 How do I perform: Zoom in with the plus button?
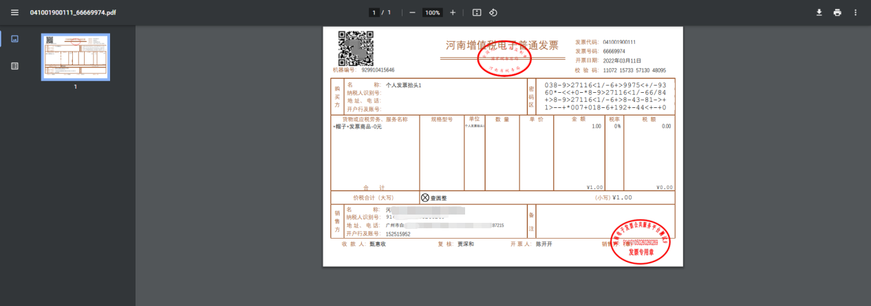coord(453,12)
